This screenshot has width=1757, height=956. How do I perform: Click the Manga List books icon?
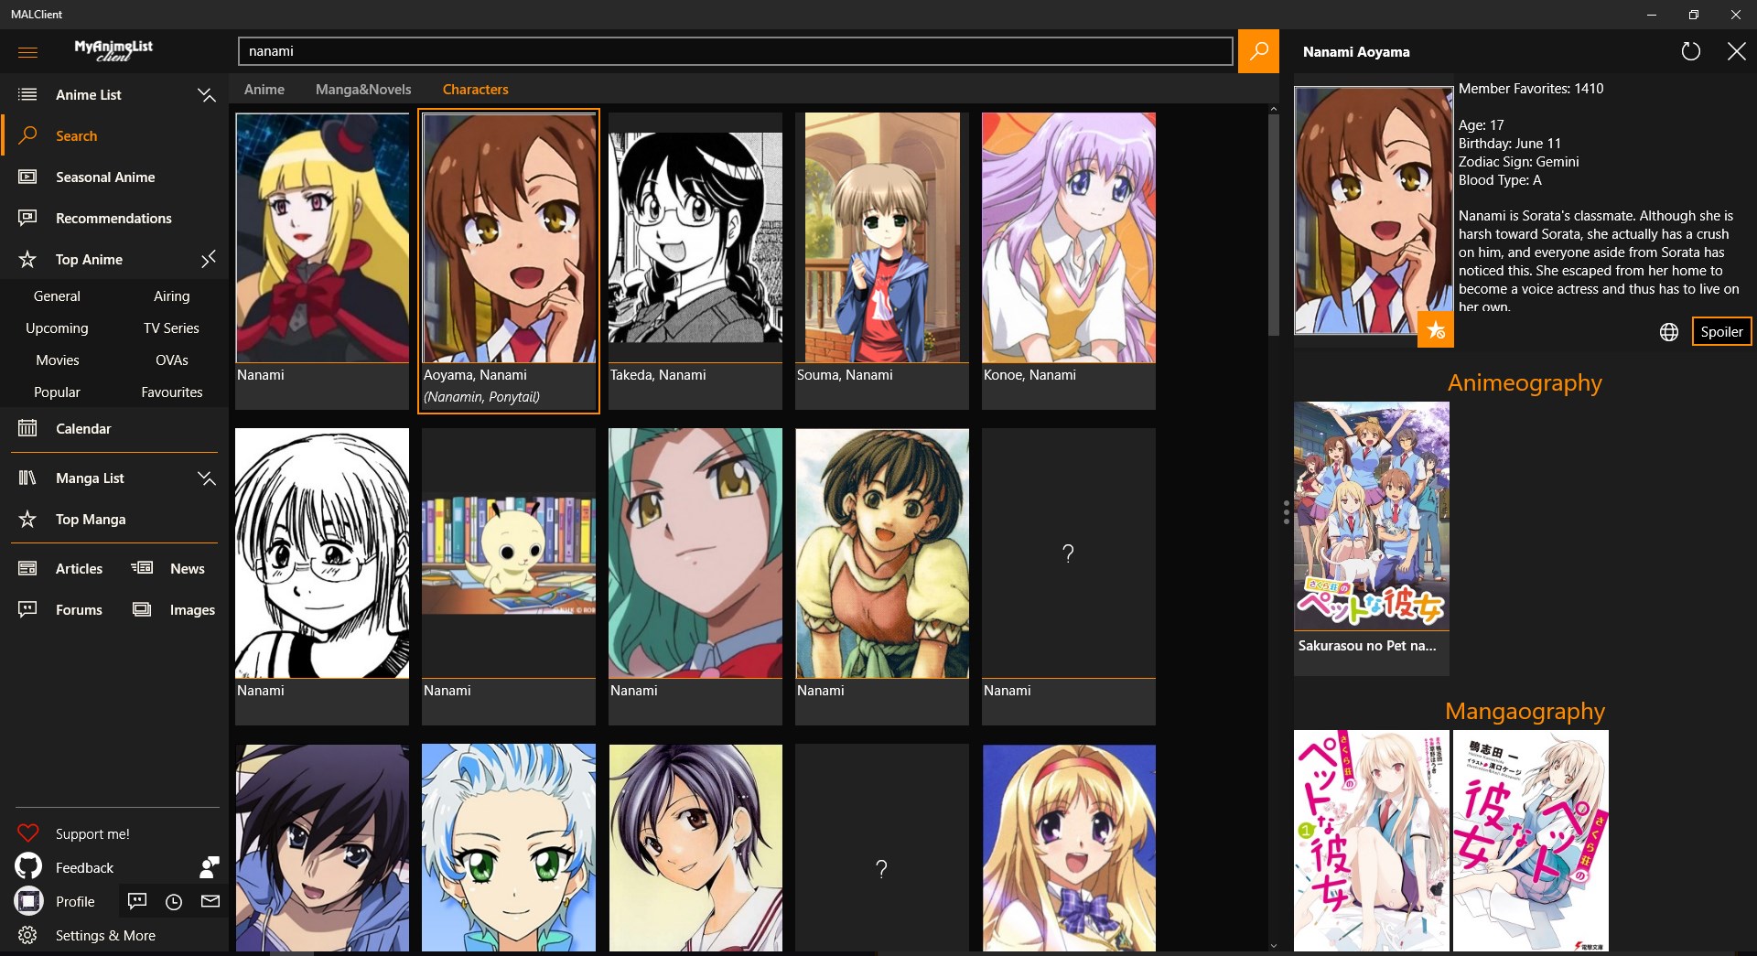click(27, 478)
